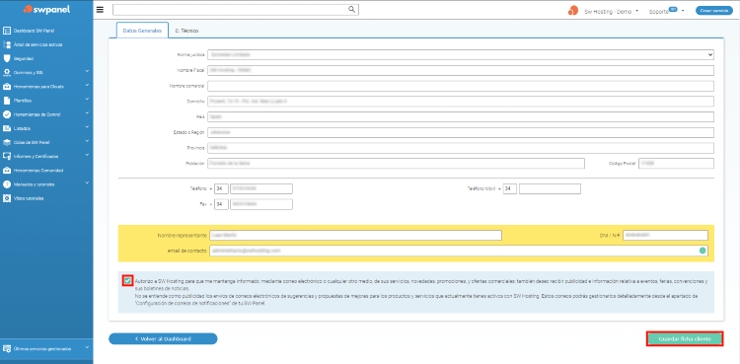This screenshot has width=740, height=364.
Task: Click the Provincia input field
Action: (461, 148)
